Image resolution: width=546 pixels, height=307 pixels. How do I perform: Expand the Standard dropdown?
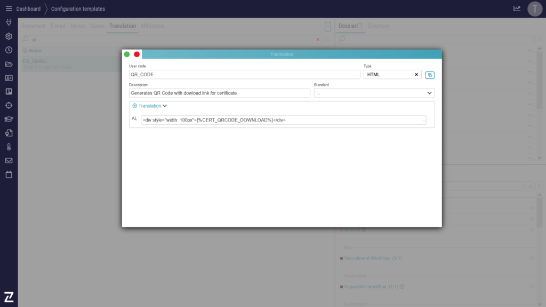[430, 93]
